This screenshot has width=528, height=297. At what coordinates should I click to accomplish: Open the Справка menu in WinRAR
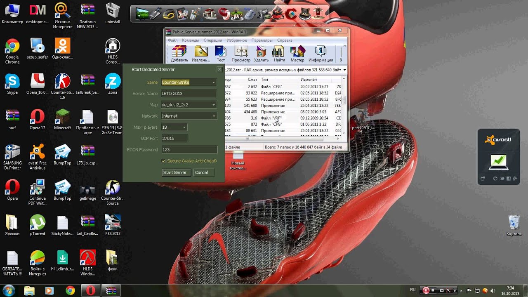[x=285, y=40]
